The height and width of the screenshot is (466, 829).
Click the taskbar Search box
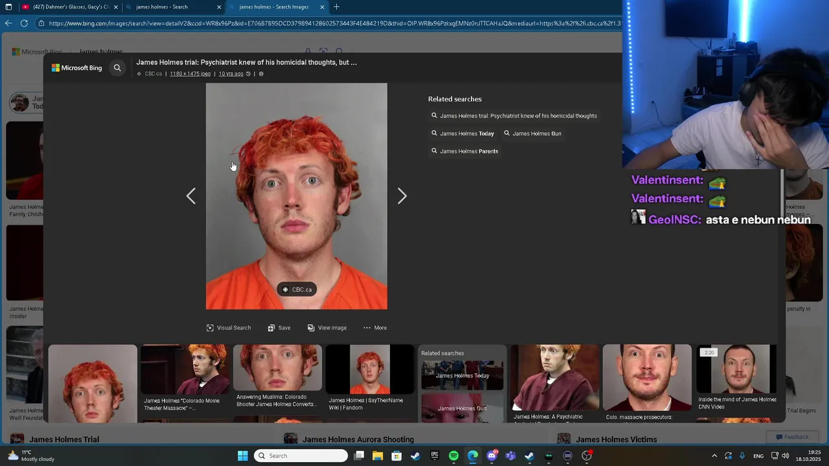301,456
